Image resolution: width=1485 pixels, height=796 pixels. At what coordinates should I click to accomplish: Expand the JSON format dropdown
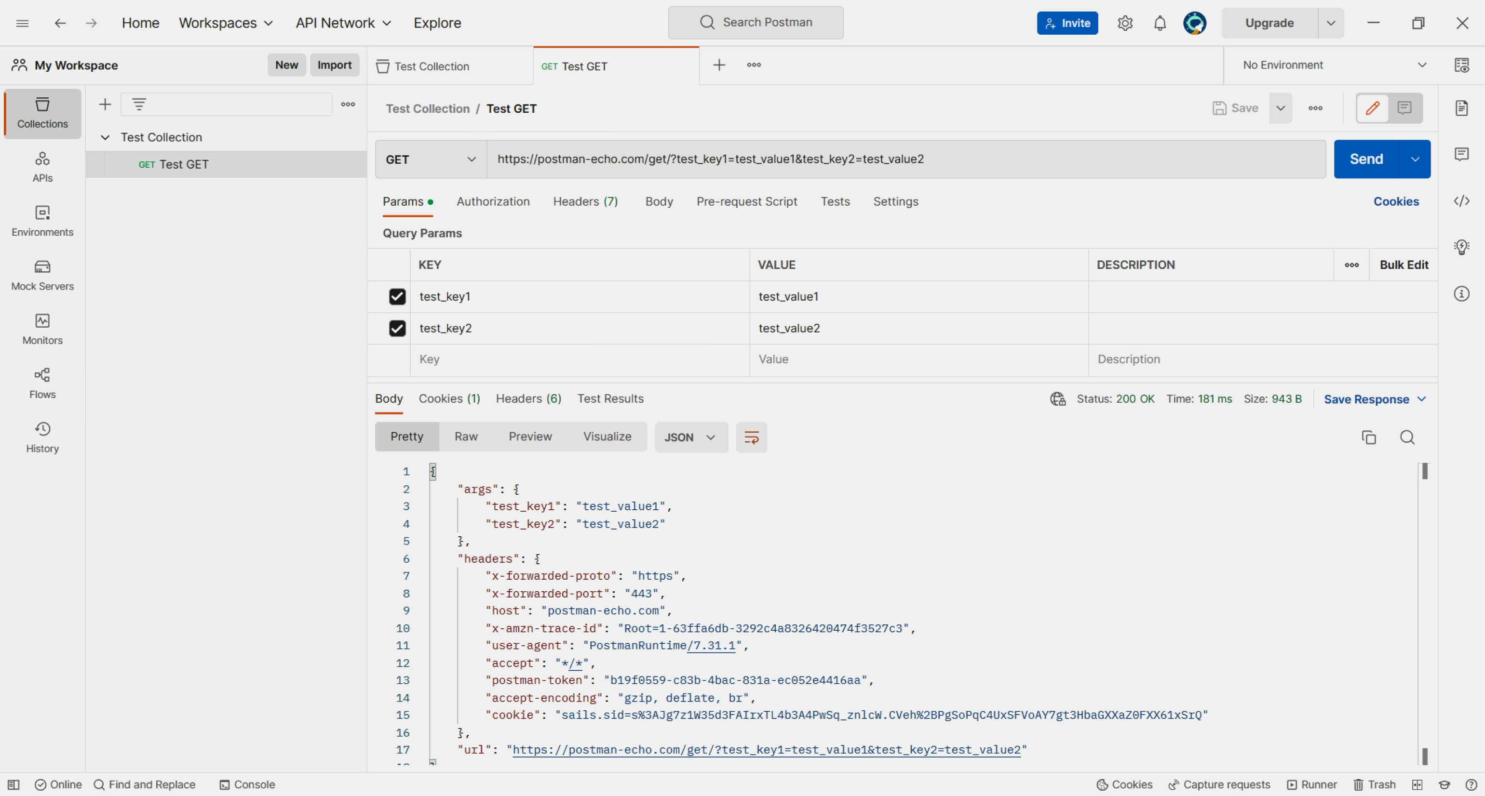coord(690,437)
